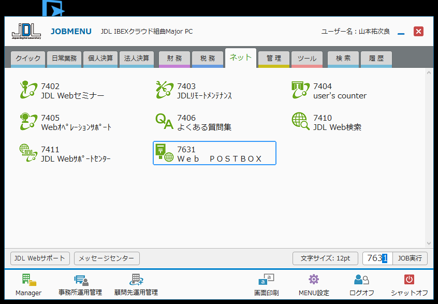The height and width of the screenshot is (304, 438).
Task: Close the JOBMENU window with the red X
Action: point(418,31)
